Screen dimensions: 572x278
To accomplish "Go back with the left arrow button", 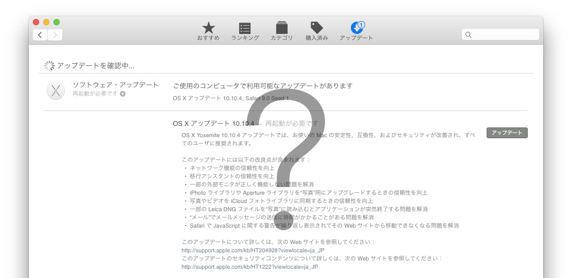I will coord(40,35).
